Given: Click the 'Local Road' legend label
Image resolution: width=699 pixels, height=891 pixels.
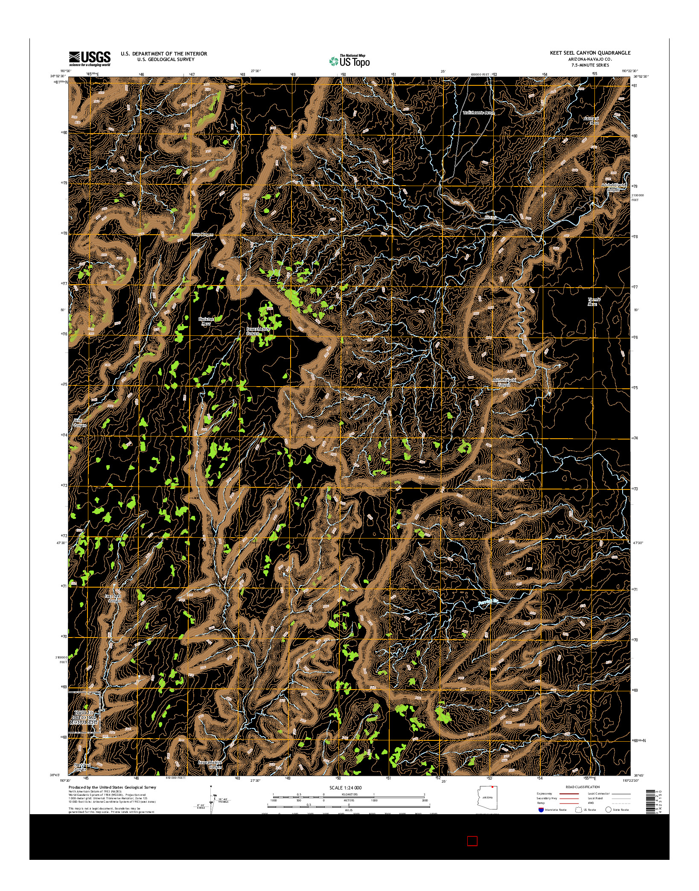Looking at the screenshot, I should [595, 798].
